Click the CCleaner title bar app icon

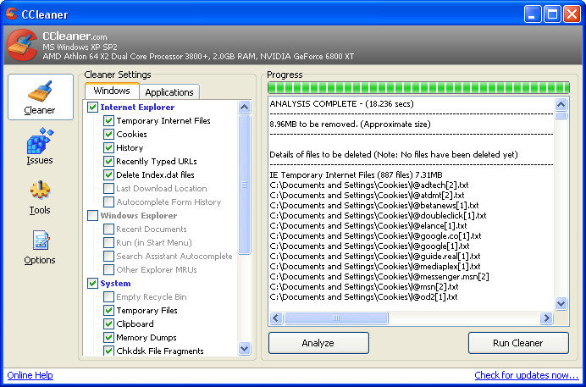[11, 14]
